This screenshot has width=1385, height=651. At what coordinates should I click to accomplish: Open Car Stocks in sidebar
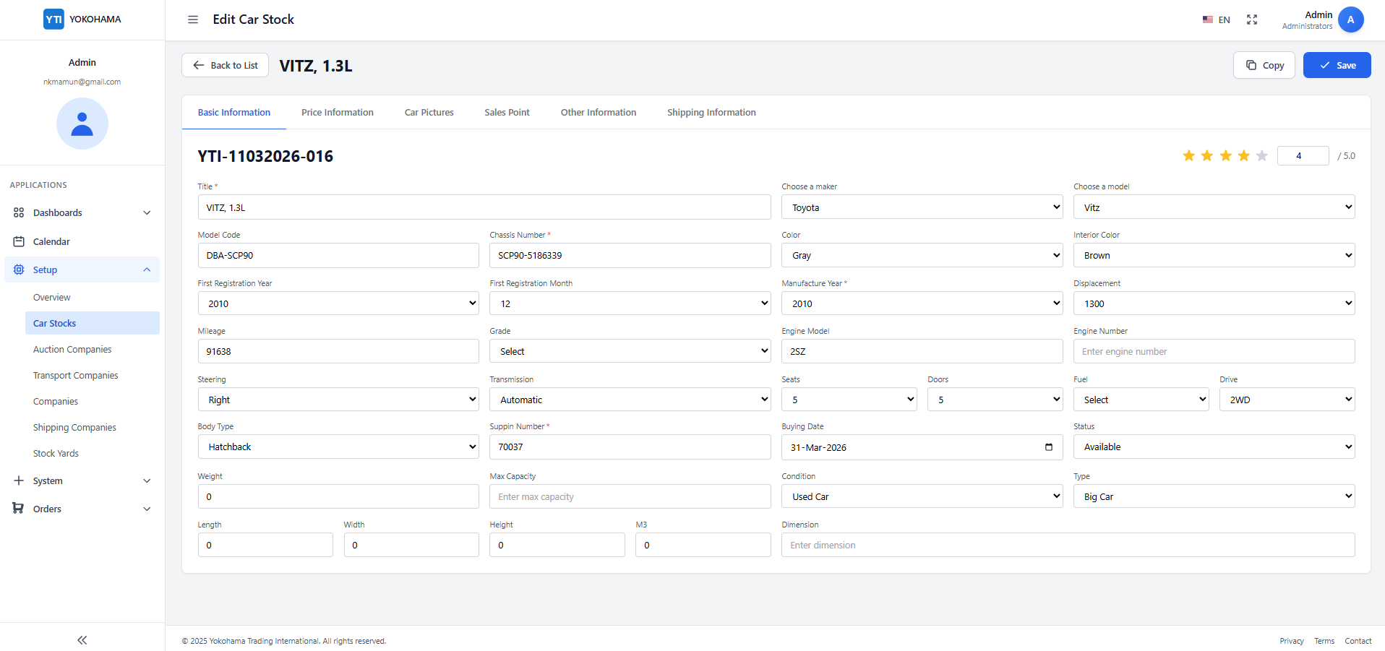[x=93, y=323]
